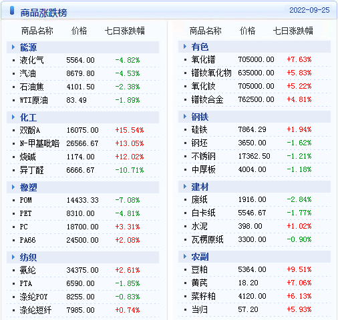This screenshot has width=338, height=320.
Task: Click the date 2022-09-25
Action: 309,10
